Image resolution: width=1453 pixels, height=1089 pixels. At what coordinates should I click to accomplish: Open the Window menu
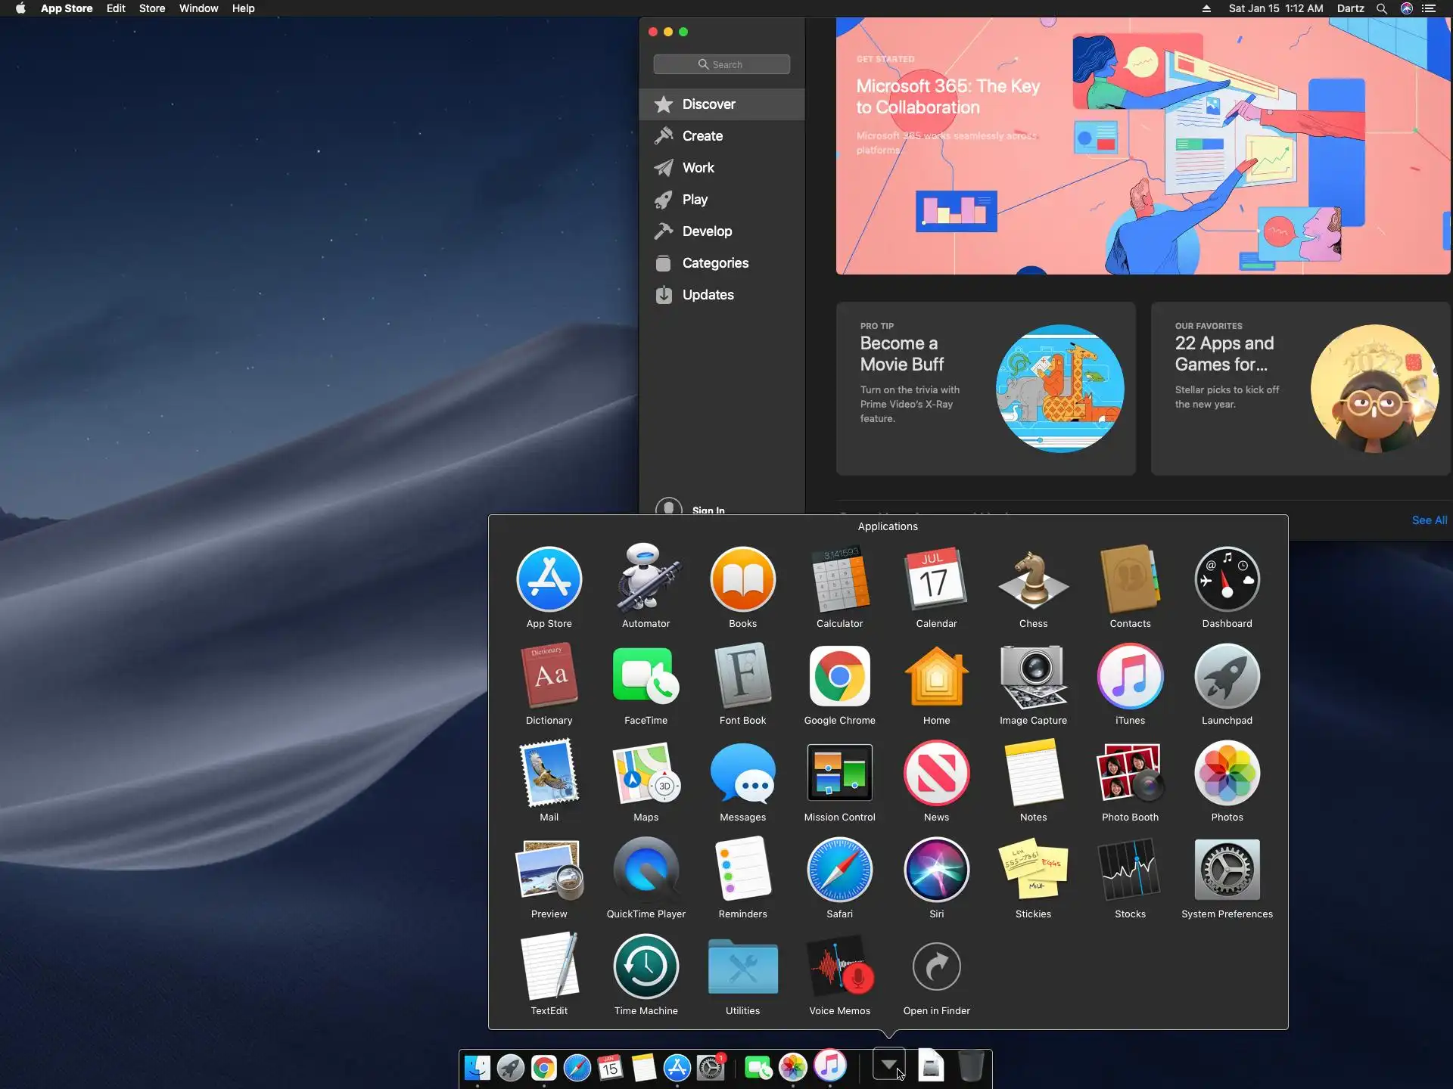198,8
